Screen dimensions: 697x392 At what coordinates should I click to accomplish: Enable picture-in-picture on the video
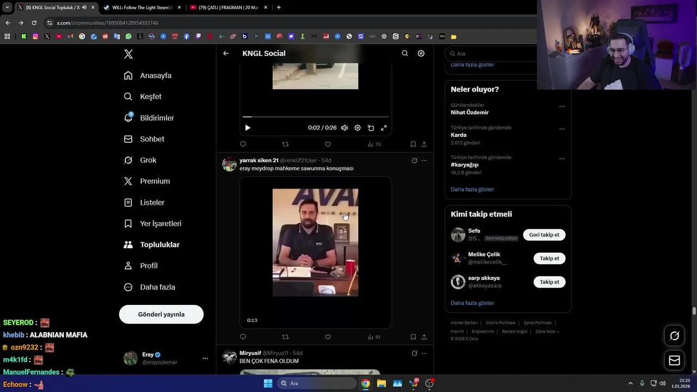pos(371,128)
